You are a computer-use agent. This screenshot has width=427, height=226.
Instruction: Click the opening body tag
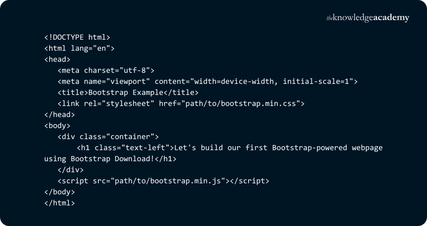tap(57, 126)
